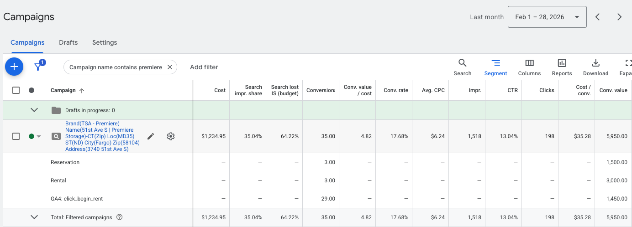The width and height of the screenshot is (632, 227).
Task: Remove the 'Campaign name contains premiere' filter
Action: pyautogui.click(x=170, y=67)
